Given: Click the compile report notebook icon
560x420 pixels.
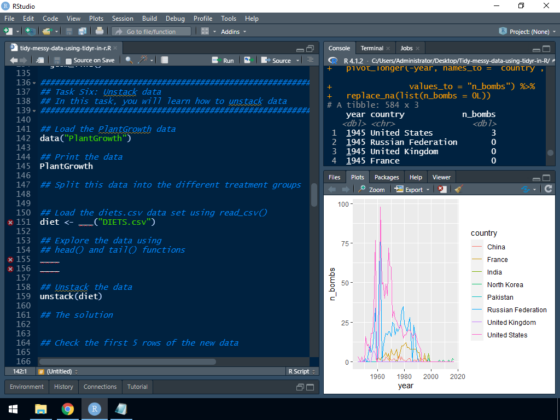Looking at the screenshot, I should pyautogui.click(x=165, y=60).
